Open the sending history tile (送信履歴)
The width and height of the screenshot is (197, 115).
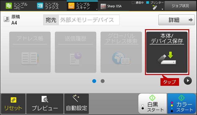[76, 52]
